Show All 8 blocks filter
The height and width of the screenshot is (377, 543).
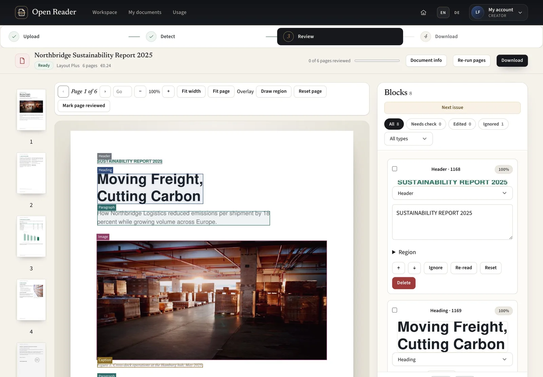tap(394, 124)
